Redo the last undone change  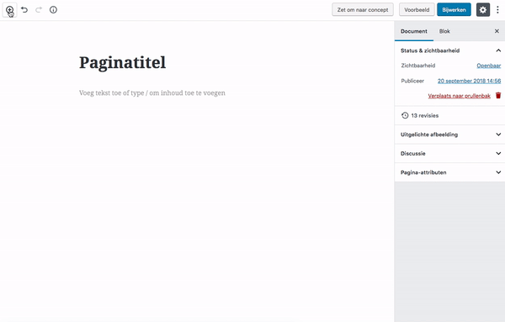tap(39, 9)
